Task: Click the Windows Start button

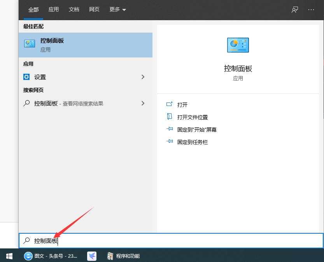Action: click(x=9, y=256)
